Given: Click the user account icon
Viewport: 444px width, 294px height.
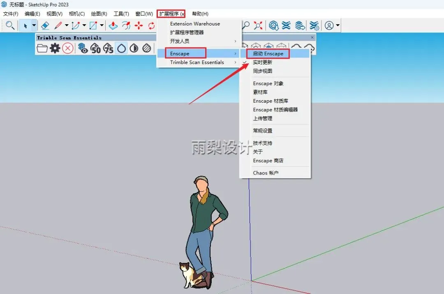Looking at the screenshot, I should click(x=329, y=25).
